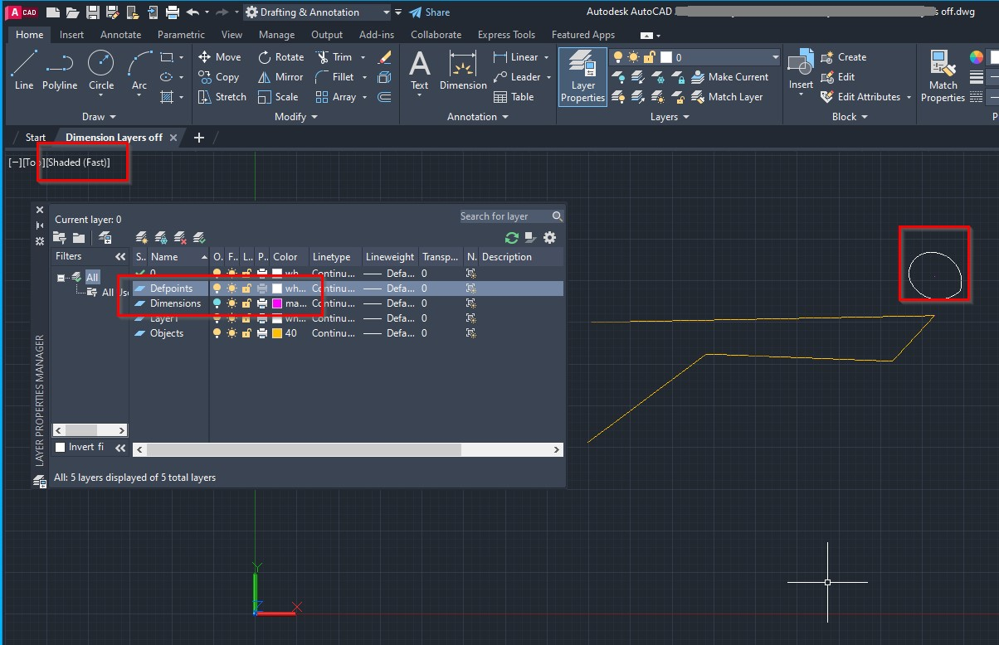Toggle Plot printer icon for Dimensions layer
Image resolution: width=999 pixels, height=645 pixels.
pos(262,303)
